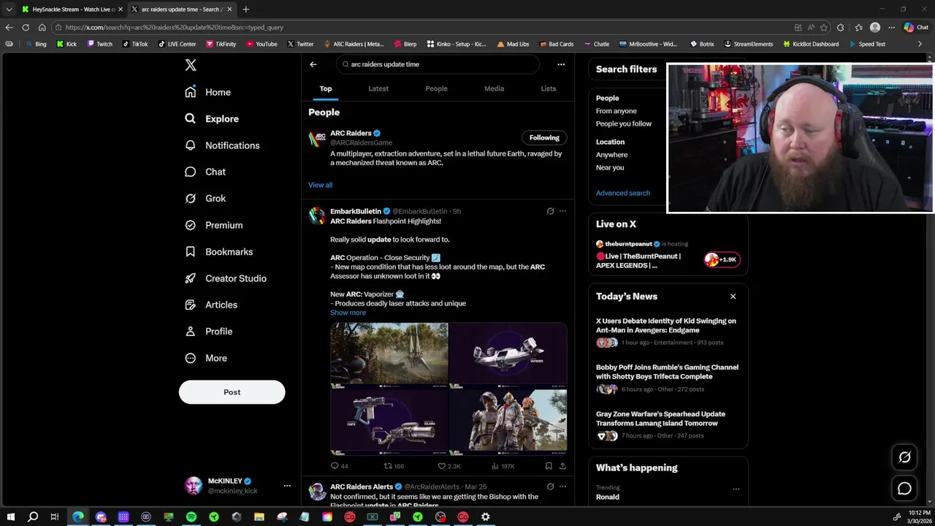Open account menu next to McKINLEY
The width and height of the screenshot is (935, 526).
pyautogui.click(x=287, y=486)
